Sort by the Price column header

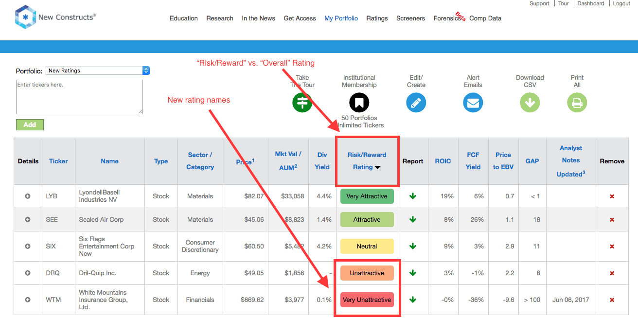coord(245,161)
